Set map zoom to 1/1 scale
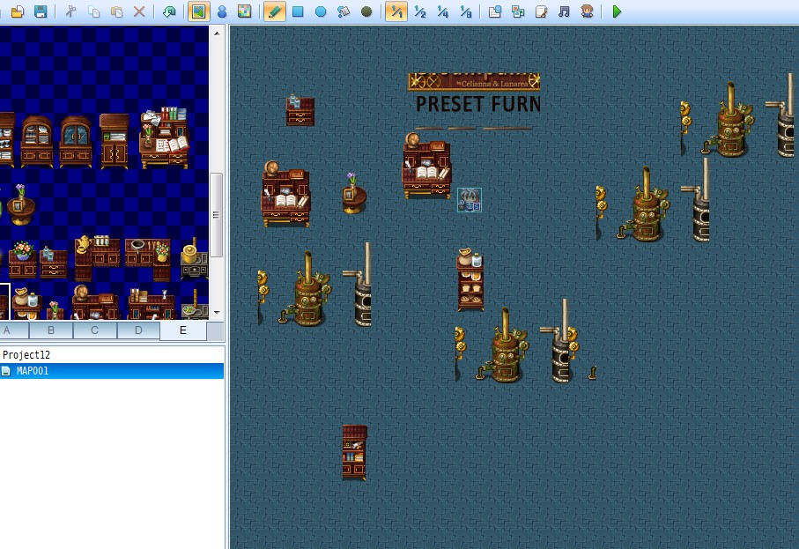 (396, 11)
